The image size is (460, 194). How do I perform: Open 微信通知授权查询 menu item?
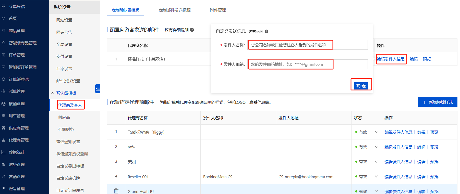point(72,154)
